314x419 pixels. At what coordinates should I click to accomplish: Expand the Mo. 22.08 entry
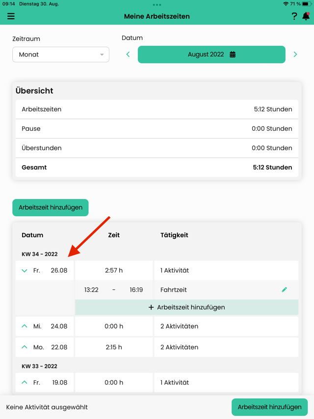25,347
